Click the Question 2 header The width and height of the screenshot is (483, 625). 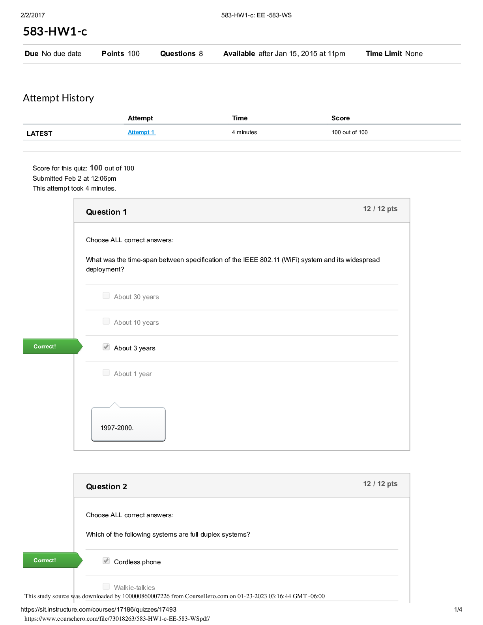(x=106, y=487)
